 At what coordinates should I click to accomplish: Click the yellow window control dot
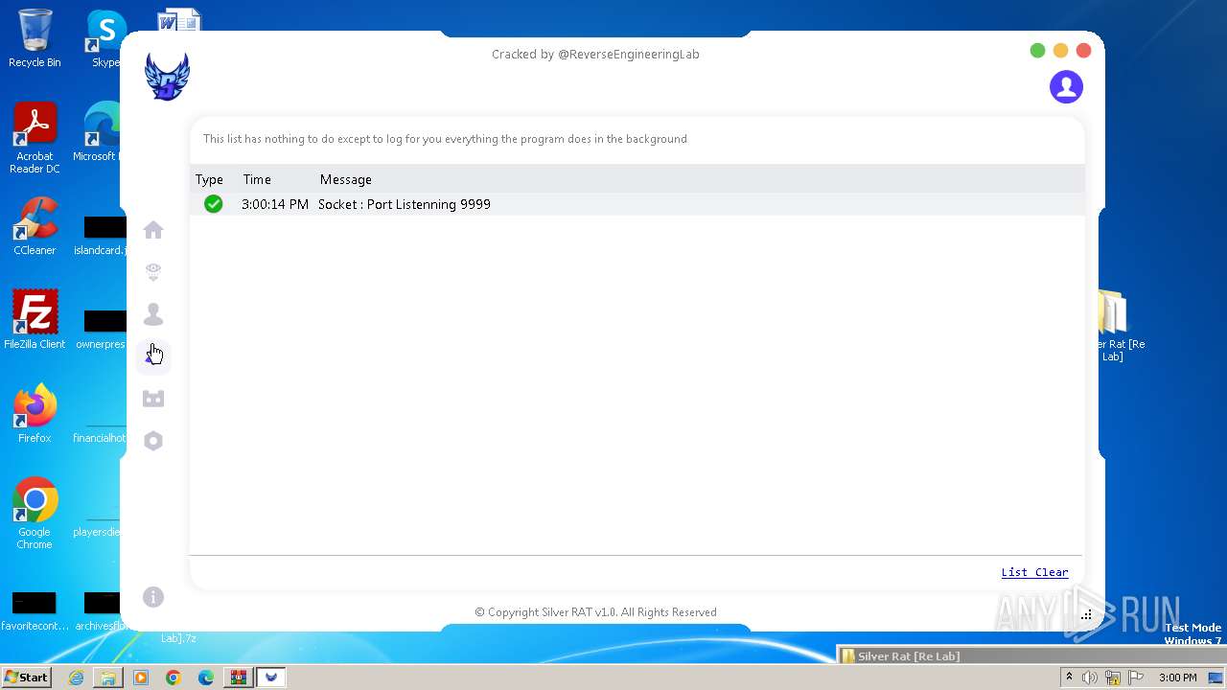click(x=1060, y=51)
